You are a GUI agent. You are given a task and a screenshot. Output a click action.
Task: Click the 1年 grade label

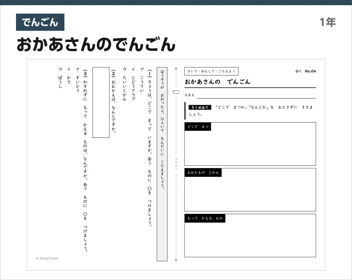point(328,22)
